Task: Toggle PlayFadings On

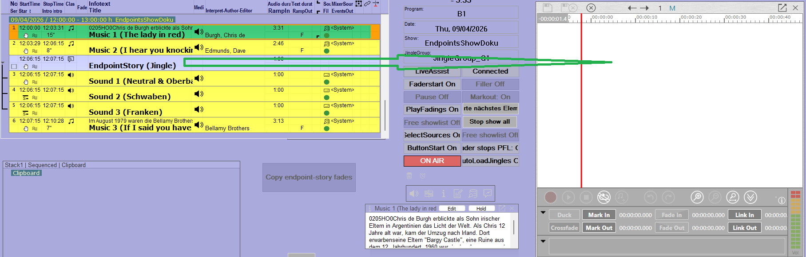Action: (432, 109)
